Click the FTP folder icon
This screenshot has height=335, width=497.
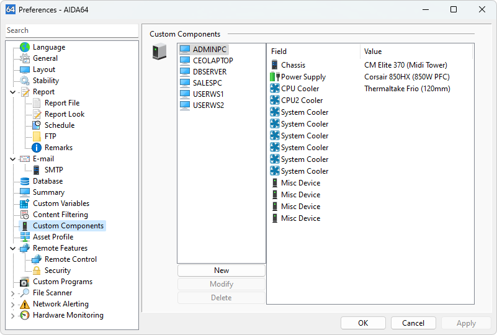[37, 136]
